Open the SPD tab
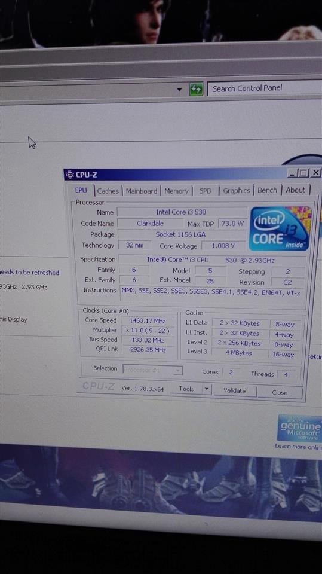The image size is (322, 574). coord(206,191)
